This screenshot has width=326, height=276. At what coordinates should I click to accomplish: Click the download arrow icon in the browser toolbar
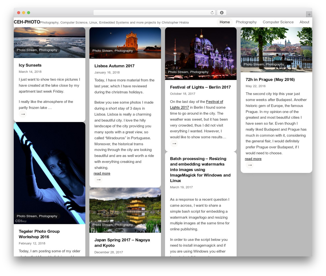coord(222,13)
